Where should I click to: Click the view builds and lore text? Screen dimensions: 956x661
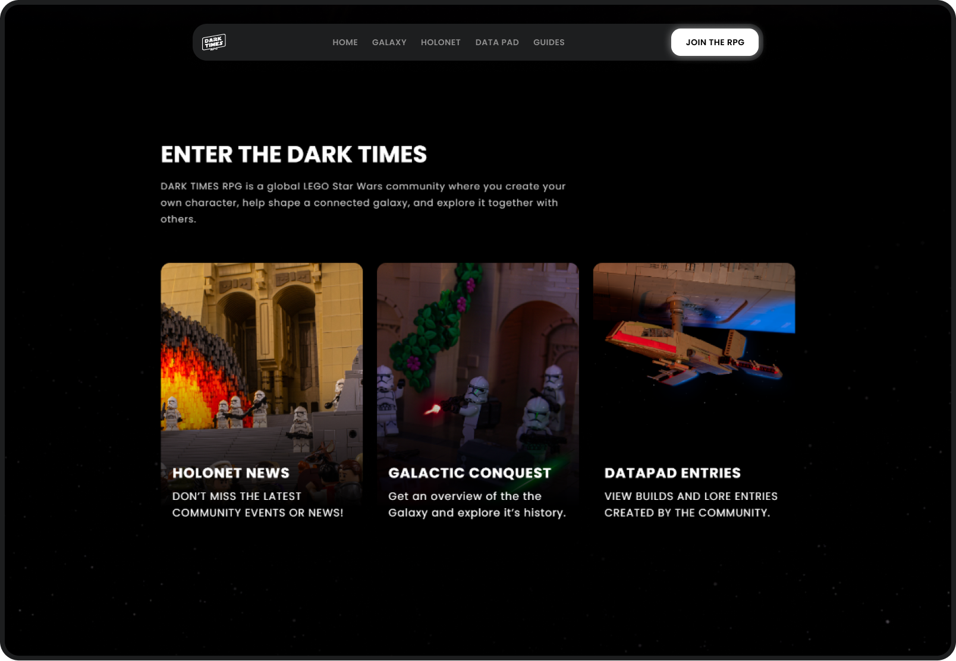click(691, 504)
